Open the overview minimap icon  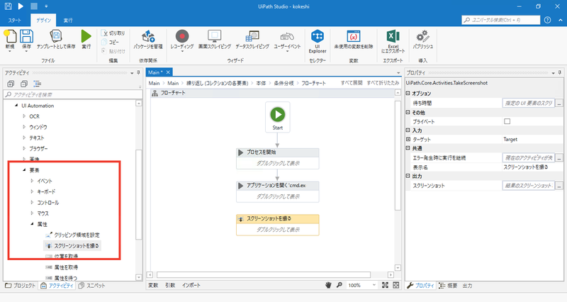click(x=396, y=285)
